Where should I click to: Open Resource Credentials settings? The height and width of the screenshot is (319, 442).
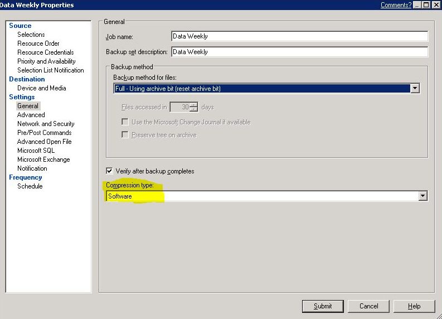coord(45,52)
